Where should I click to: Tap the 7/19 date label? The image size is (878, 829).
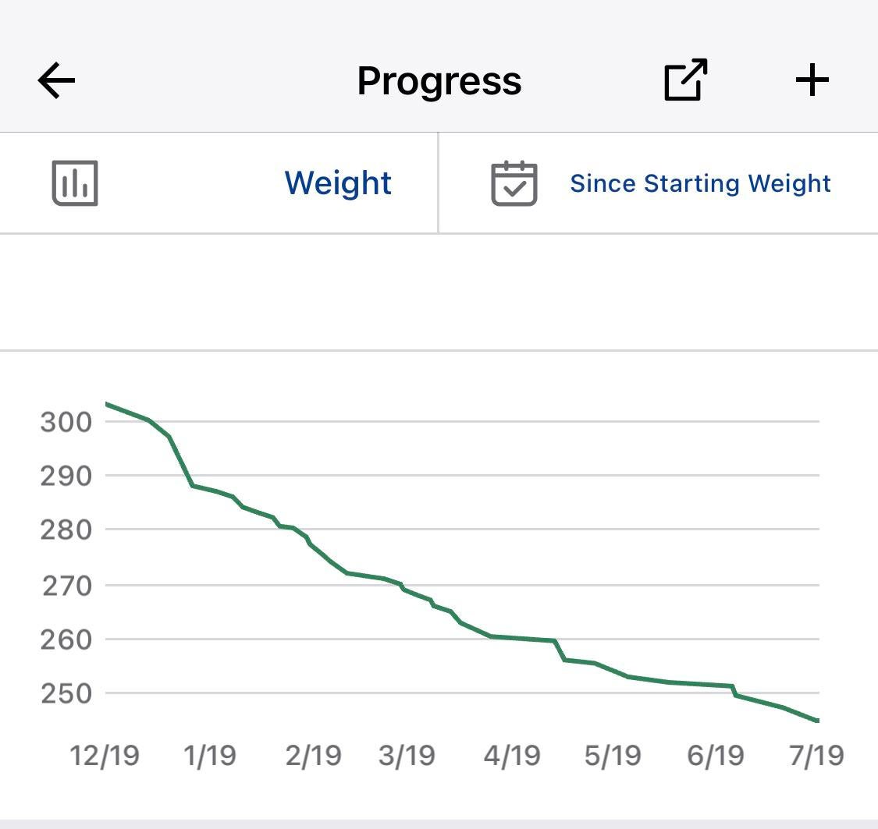coord(816,755)
